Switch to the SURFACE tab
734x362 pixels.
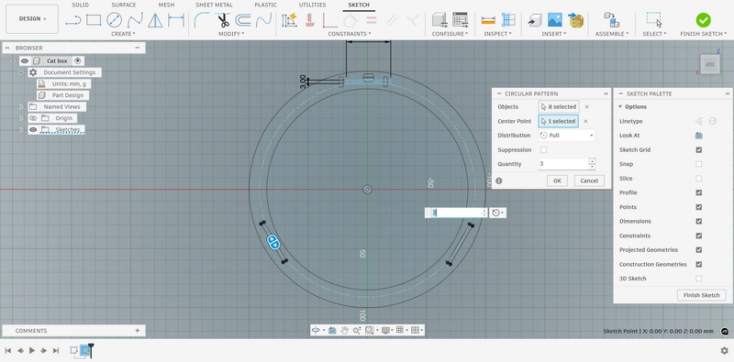click(x=124, y=5)
